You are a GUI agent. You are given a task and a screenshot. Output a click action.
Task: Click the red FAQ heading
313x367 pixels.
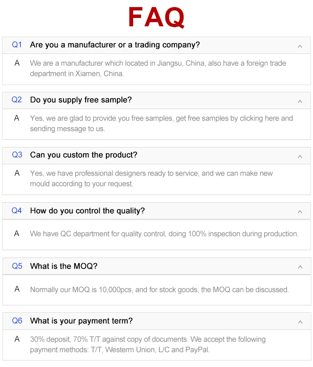(156, 18)
